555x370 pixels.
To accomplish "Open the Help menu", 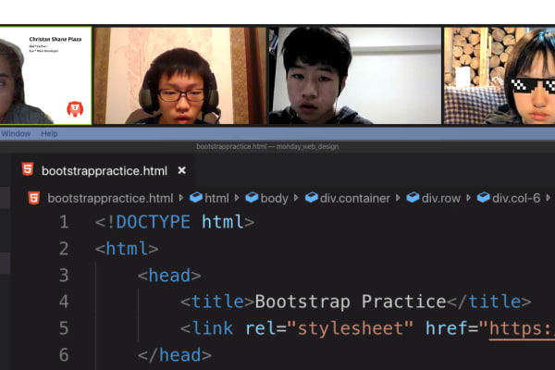I will tap(49, 133).
